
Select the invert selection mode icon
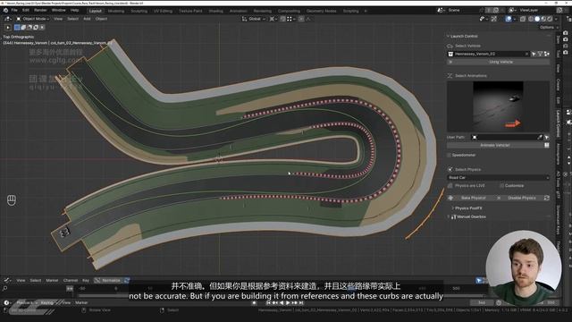(36, 28)
